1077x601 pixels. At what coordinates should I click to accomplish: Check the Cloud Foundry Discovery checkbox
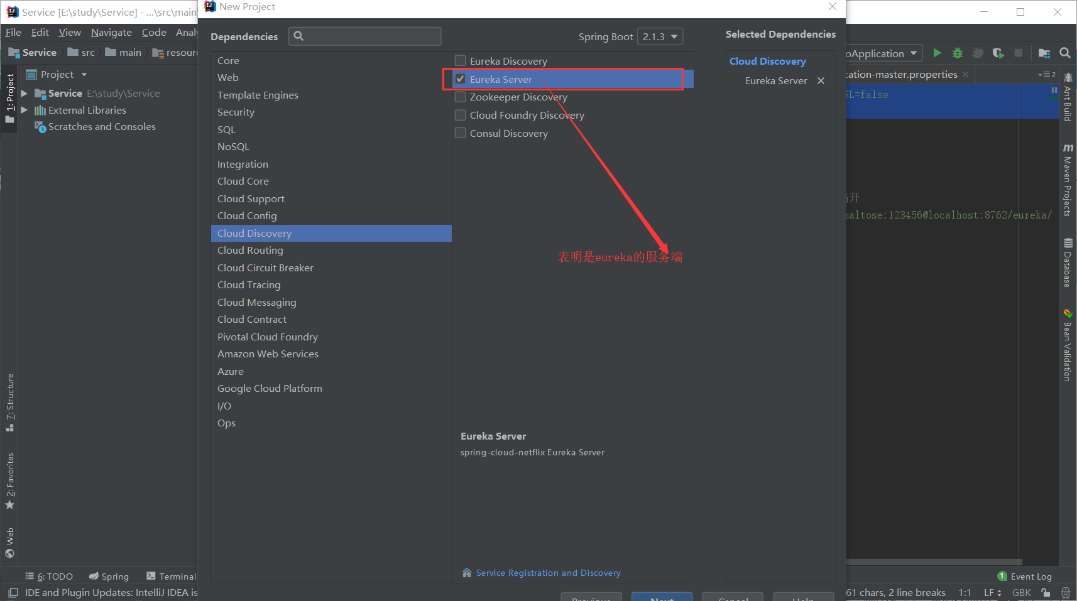pyautogui.click(x=461, y=116)
